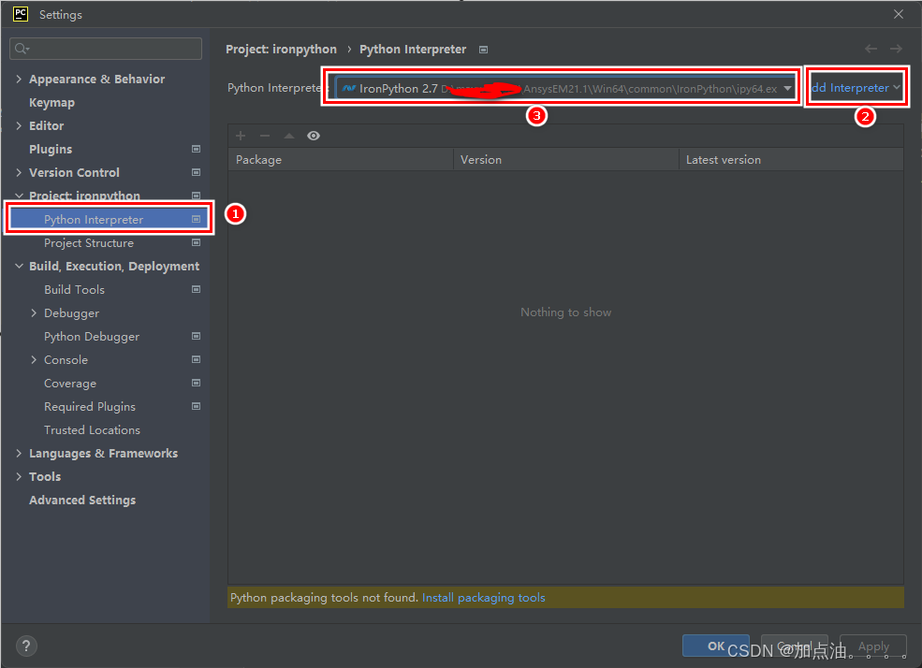Viewport: 922px width, 668px height.
Task: Expand the Version Control section chevron
Action: (x=19, y=173)
